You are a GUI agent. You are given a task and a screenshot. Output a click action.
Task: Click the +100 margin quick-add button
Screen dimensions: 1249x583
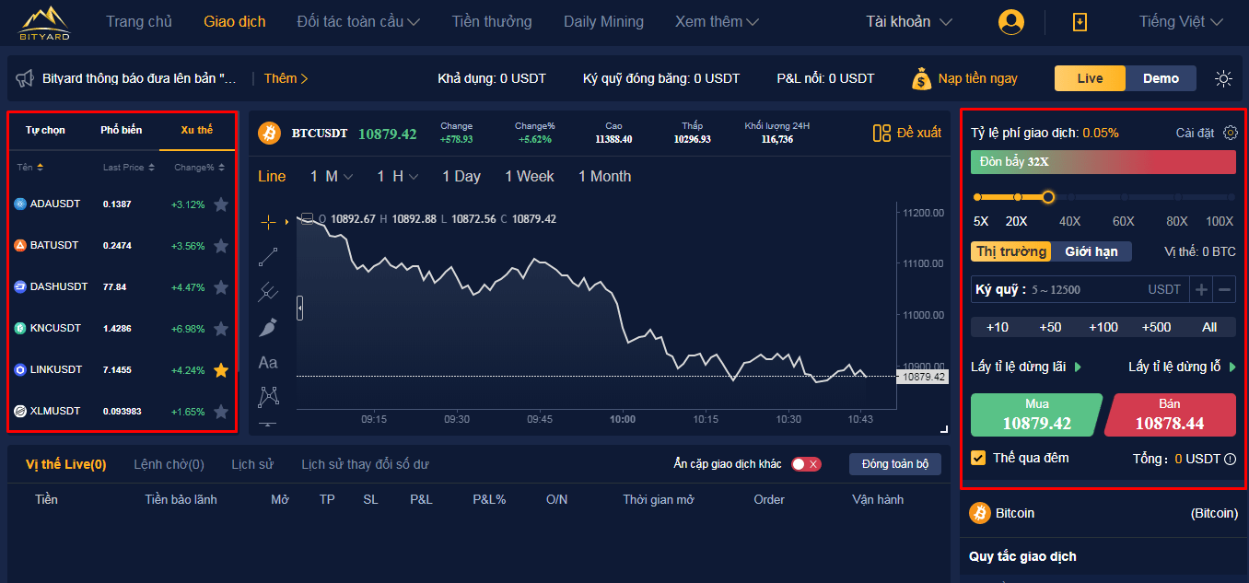(1102, 327)
